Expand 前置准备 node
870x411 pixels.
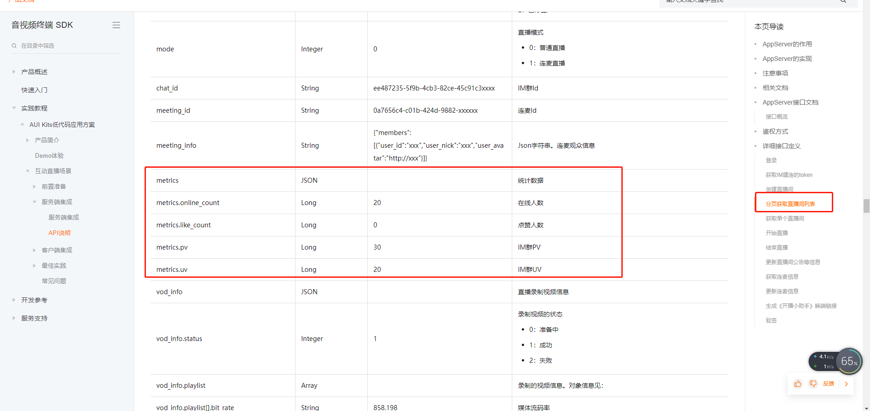coord(35,186)
